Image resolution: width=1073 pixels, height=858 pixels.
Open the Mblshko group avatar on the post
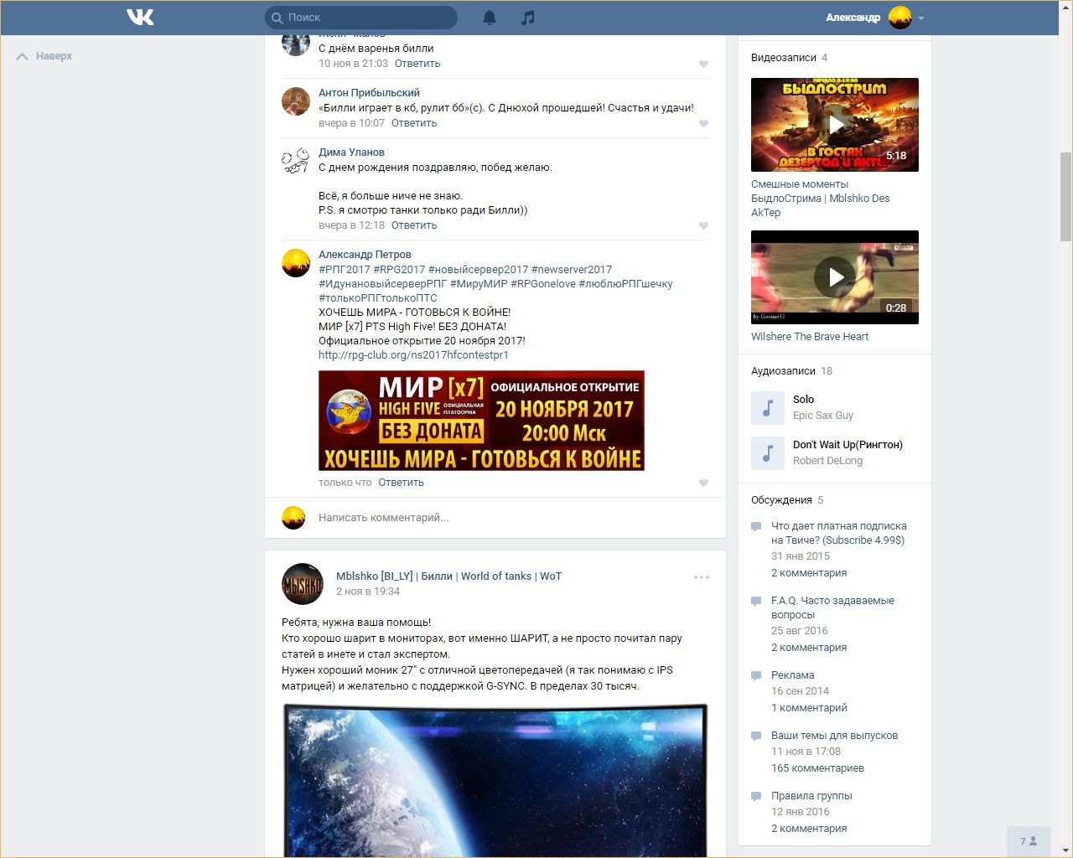[302, 584]
